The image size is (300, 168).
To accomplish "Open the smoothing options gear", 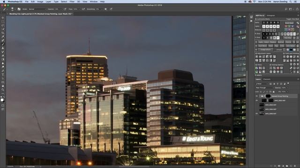I will (105, 9).
